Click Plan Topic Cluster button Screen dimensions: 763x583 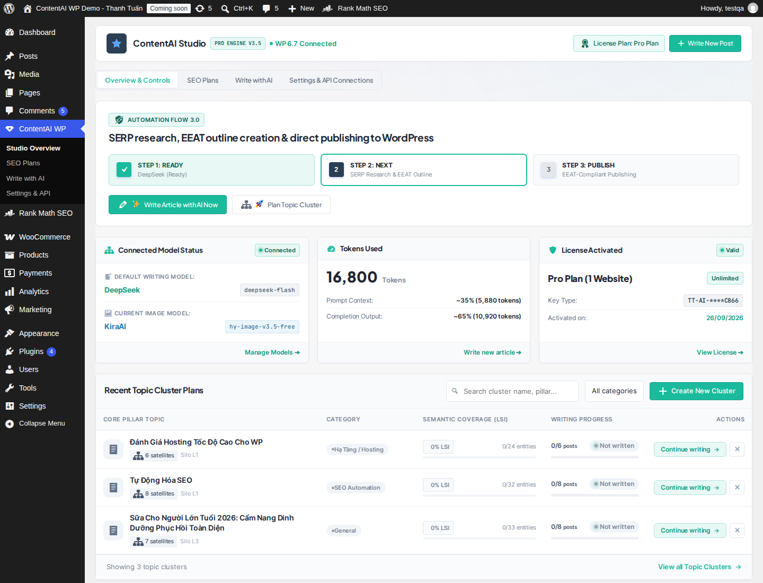click(x=281, y=205)
